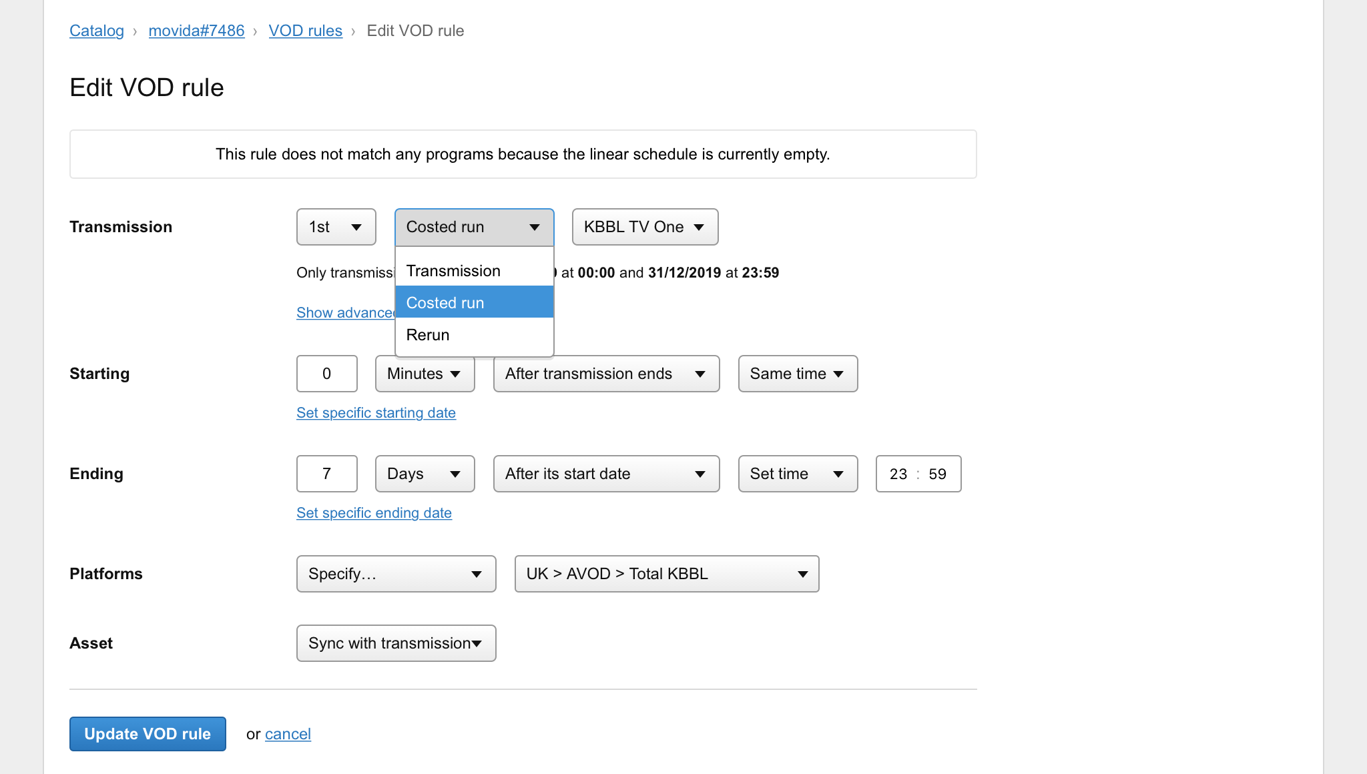
Task: Open Same time dropdown option
Action: [798, 374]
